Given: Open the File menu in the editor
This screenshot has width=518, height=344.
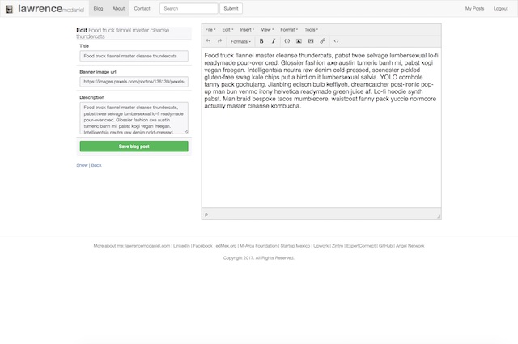Looking at the screenshot, I should tap(210, 29).
